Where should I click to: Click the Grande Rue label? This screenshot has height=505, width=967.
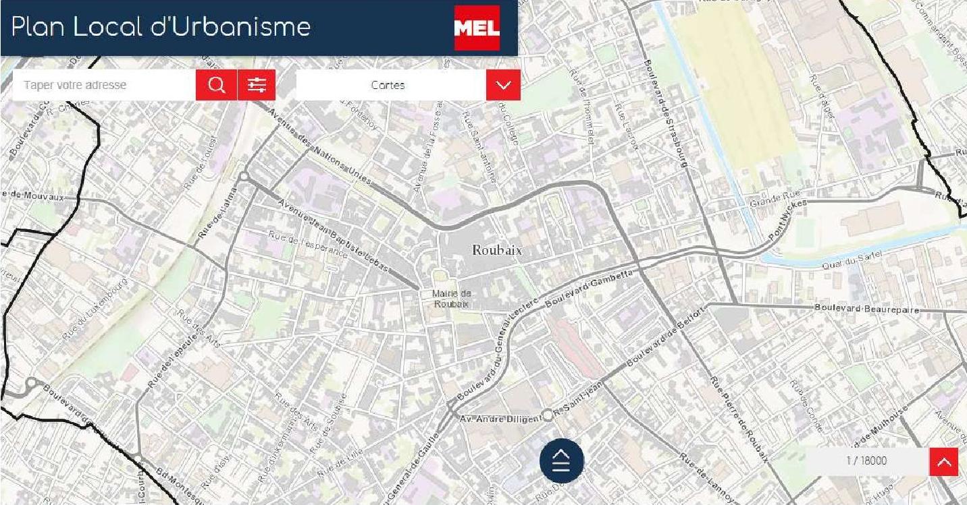point(775,200)
